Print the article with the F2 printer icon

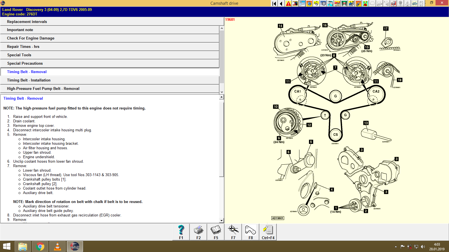(x=198, y=232)
